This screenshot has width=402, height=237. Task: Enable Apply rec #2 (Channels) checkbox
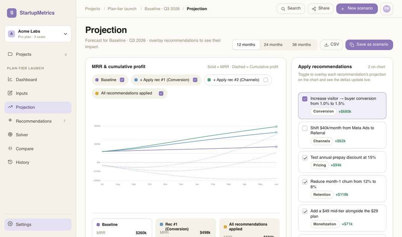click(x=266, y=80)
